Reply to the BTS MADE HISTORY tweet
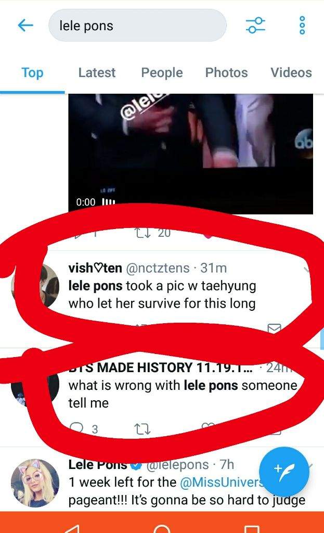The height and width of the screenshot is (533, 324). (76, 428)
